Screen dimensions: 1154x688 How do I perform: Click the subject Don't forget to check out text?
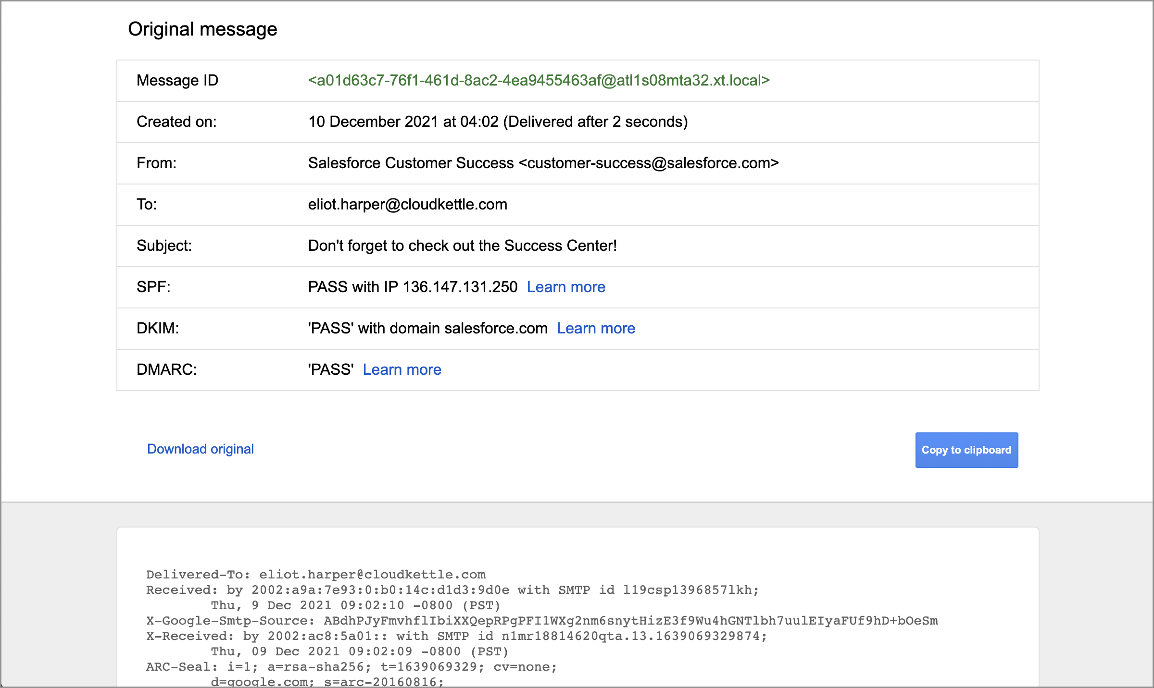(x=463, y=246)
